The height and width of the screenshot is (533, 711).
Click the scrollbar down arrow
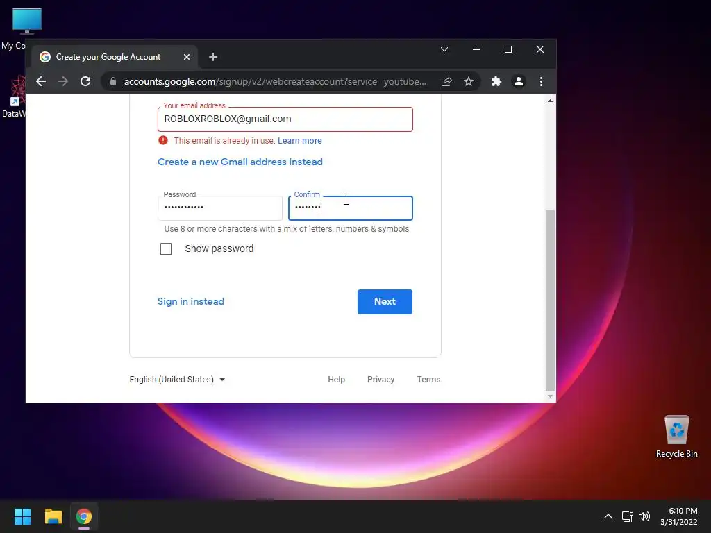click(x=550, y=396)
